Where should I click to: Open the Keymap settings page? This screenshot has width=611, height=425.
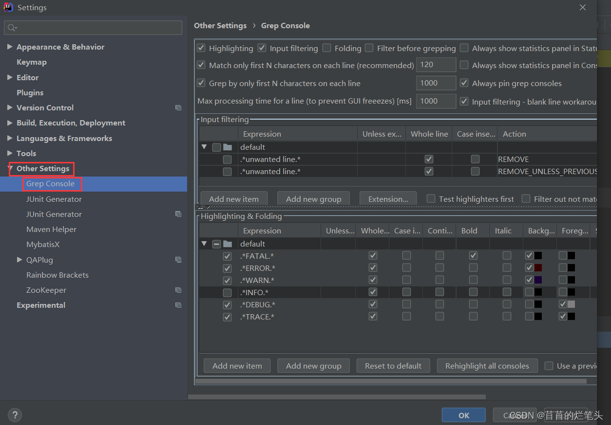[32, 62]
